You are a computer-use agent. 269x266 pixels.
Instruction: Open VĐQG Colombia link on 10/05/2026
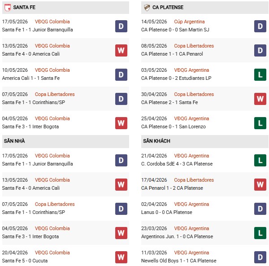(52, 70)
